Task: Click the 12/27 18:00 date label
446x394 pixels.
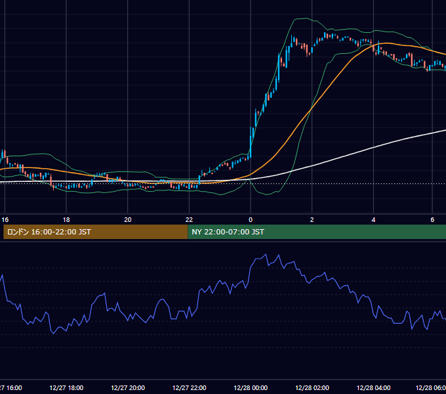Action: (66, 387)
